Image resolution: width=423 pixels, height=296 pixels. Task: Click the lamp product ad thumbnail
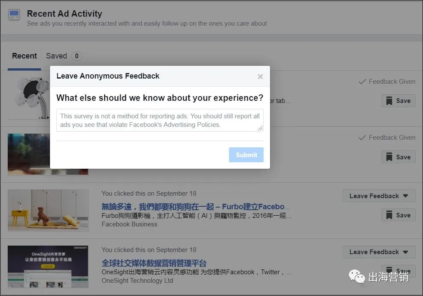point(29,98)
